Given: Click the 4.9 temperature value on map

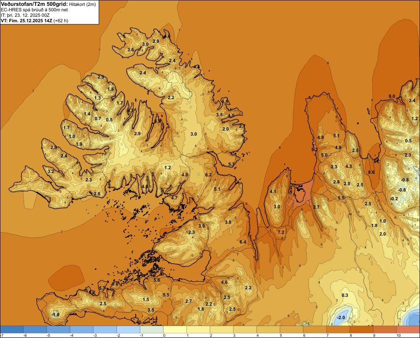Looking at the screenshot, I should (x=320, y=137).
